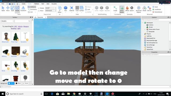This screenshot has height=96, width=171.
Task: Click the Vehicle search suggestion link
Action: [20, 26]
